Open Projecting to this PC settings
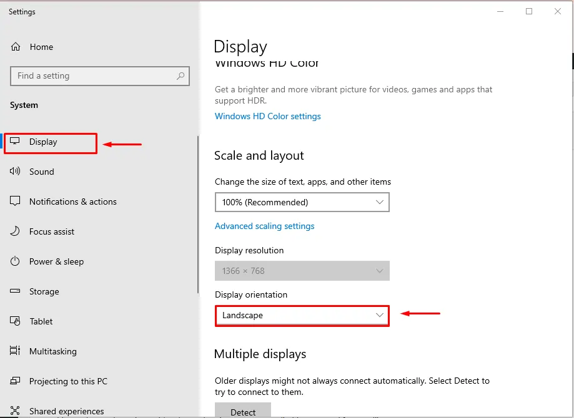 coord(68,381)
